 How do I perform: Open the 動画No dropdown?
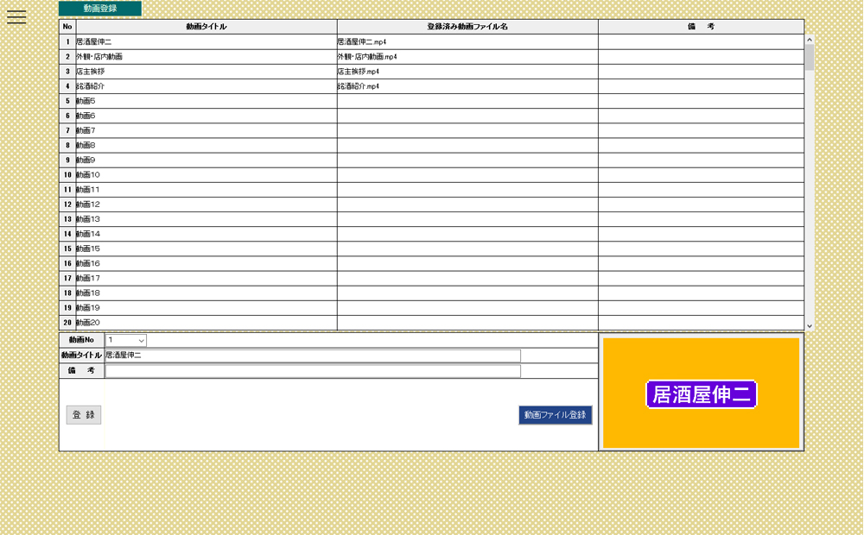125,340
